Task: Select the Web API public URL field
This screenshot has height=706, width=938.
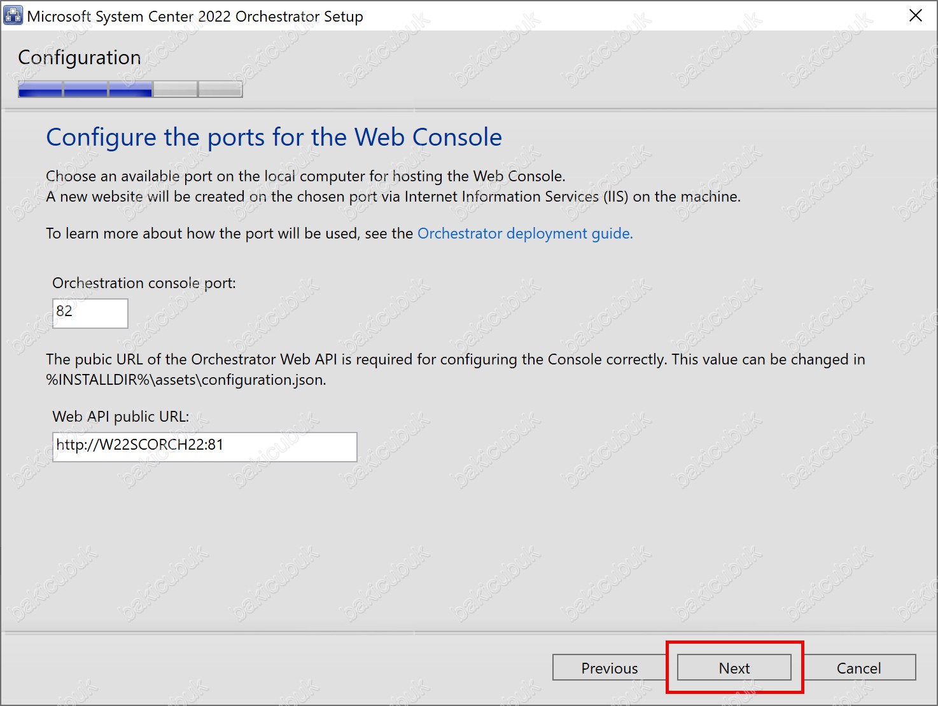Action: (204, 446)
